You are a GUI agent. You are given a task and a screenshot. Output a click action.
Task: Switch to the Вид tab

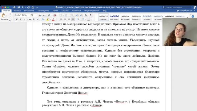105,11
